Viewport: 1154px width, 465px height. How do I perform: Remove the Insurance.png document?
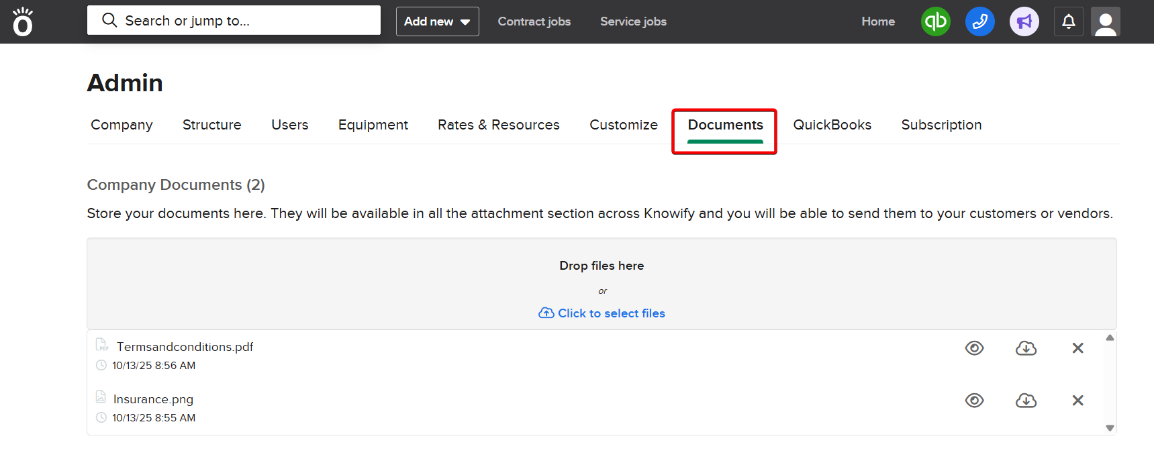tap(1077, 401)
